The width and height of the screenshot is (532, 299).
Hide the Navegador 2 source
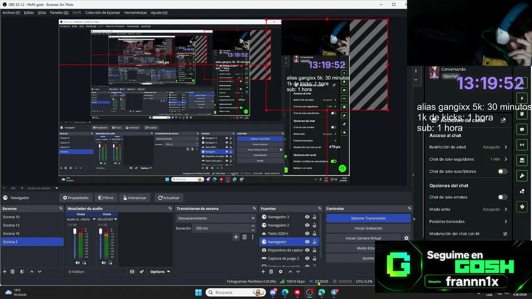click(307, 225)
